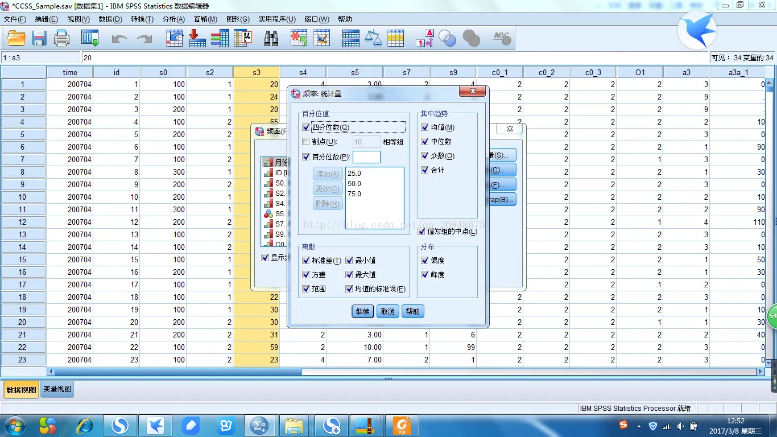Open Find with the binoculars icon
The image size is (777, 437).
271,38
